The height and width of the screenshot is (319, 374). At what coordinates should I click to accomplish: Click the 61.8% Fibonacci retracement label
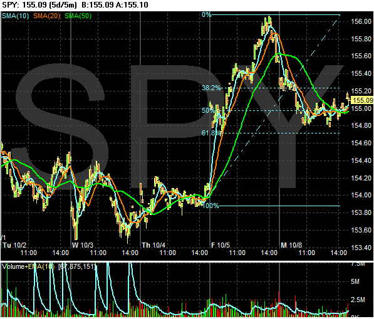pos(211,133)
